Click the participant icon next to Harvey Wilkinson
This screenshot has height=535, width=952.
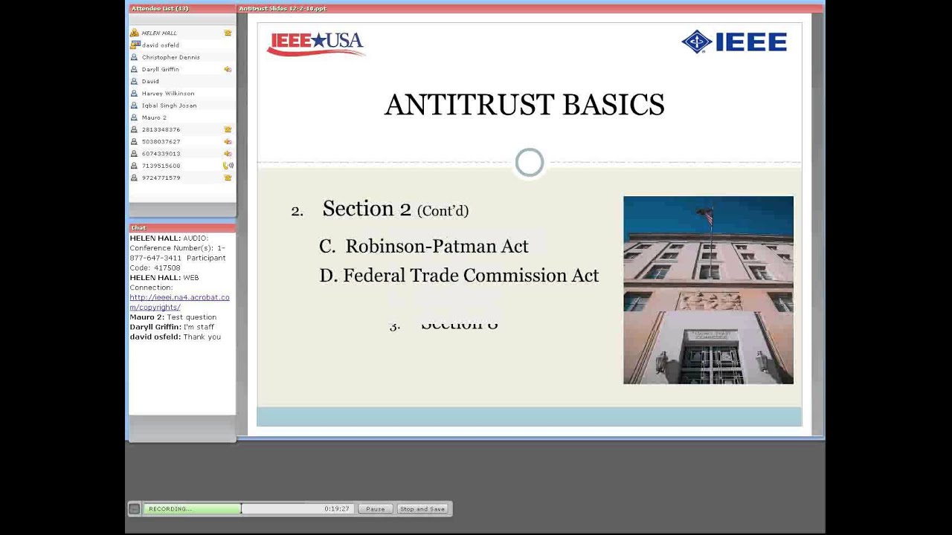[x=134, y=94]
